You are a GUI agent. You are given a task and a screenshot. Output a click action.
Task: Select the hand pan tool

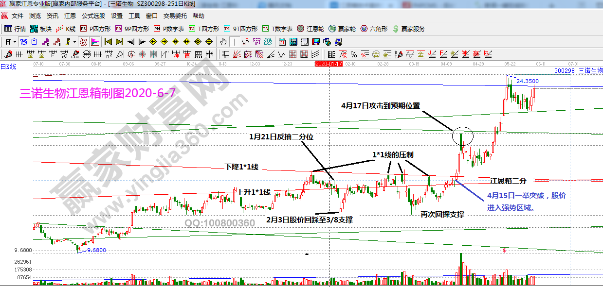pyautogui.click(x=223, y=41)
